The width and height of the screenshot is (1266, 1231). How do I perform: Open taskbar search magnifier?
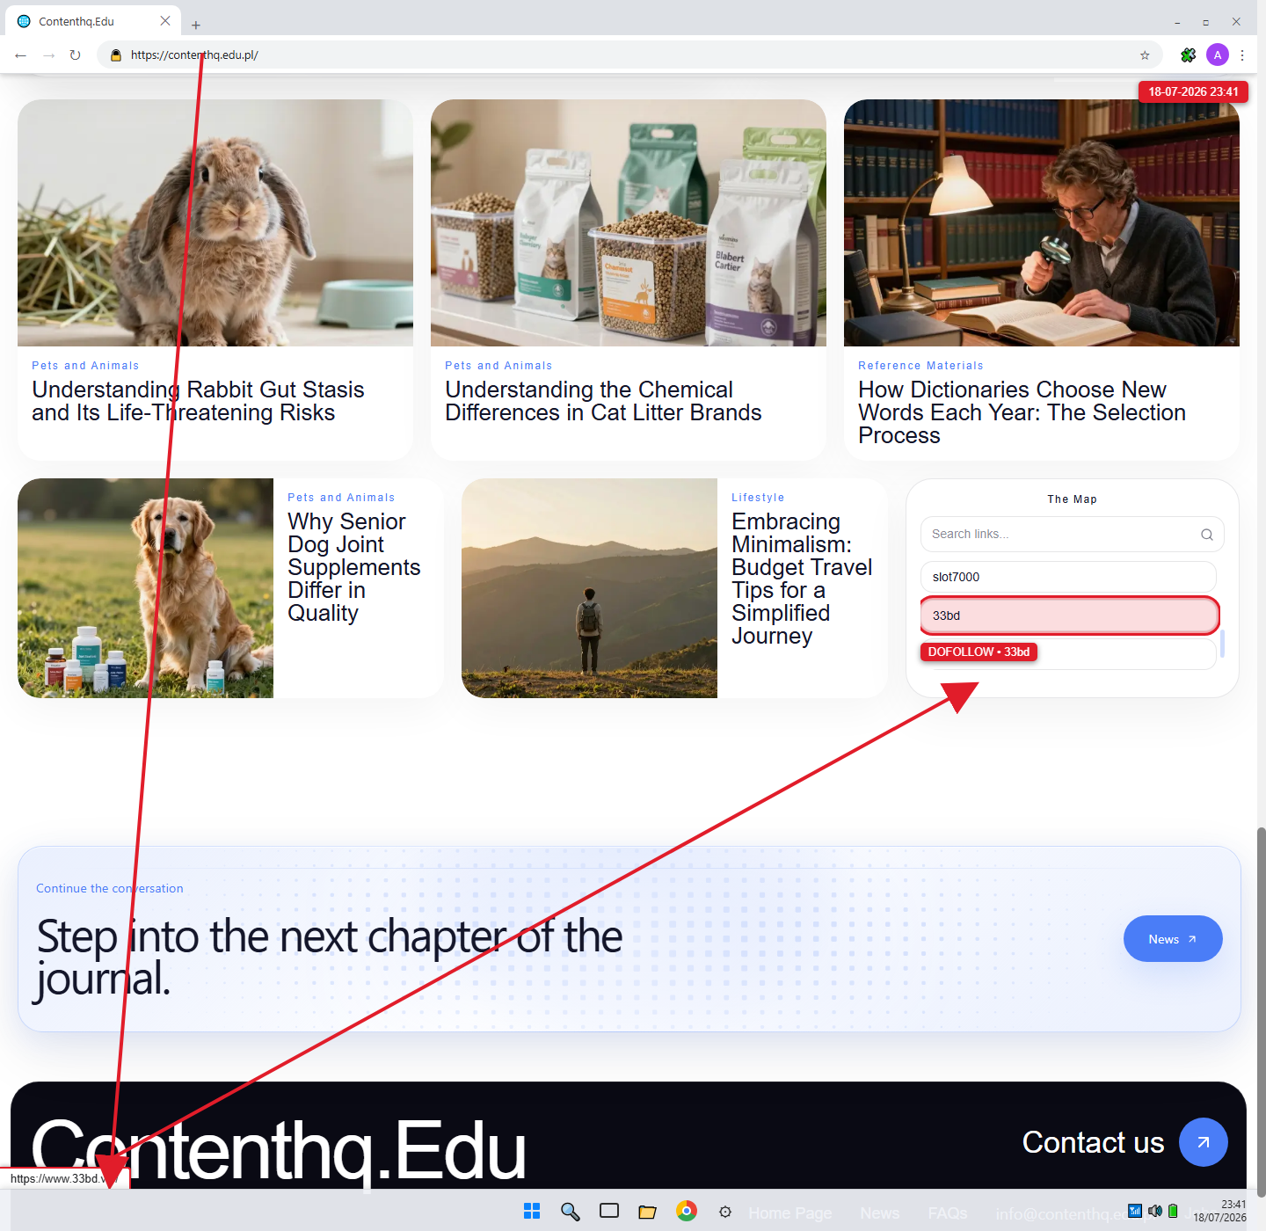[x=571, y=1211]
